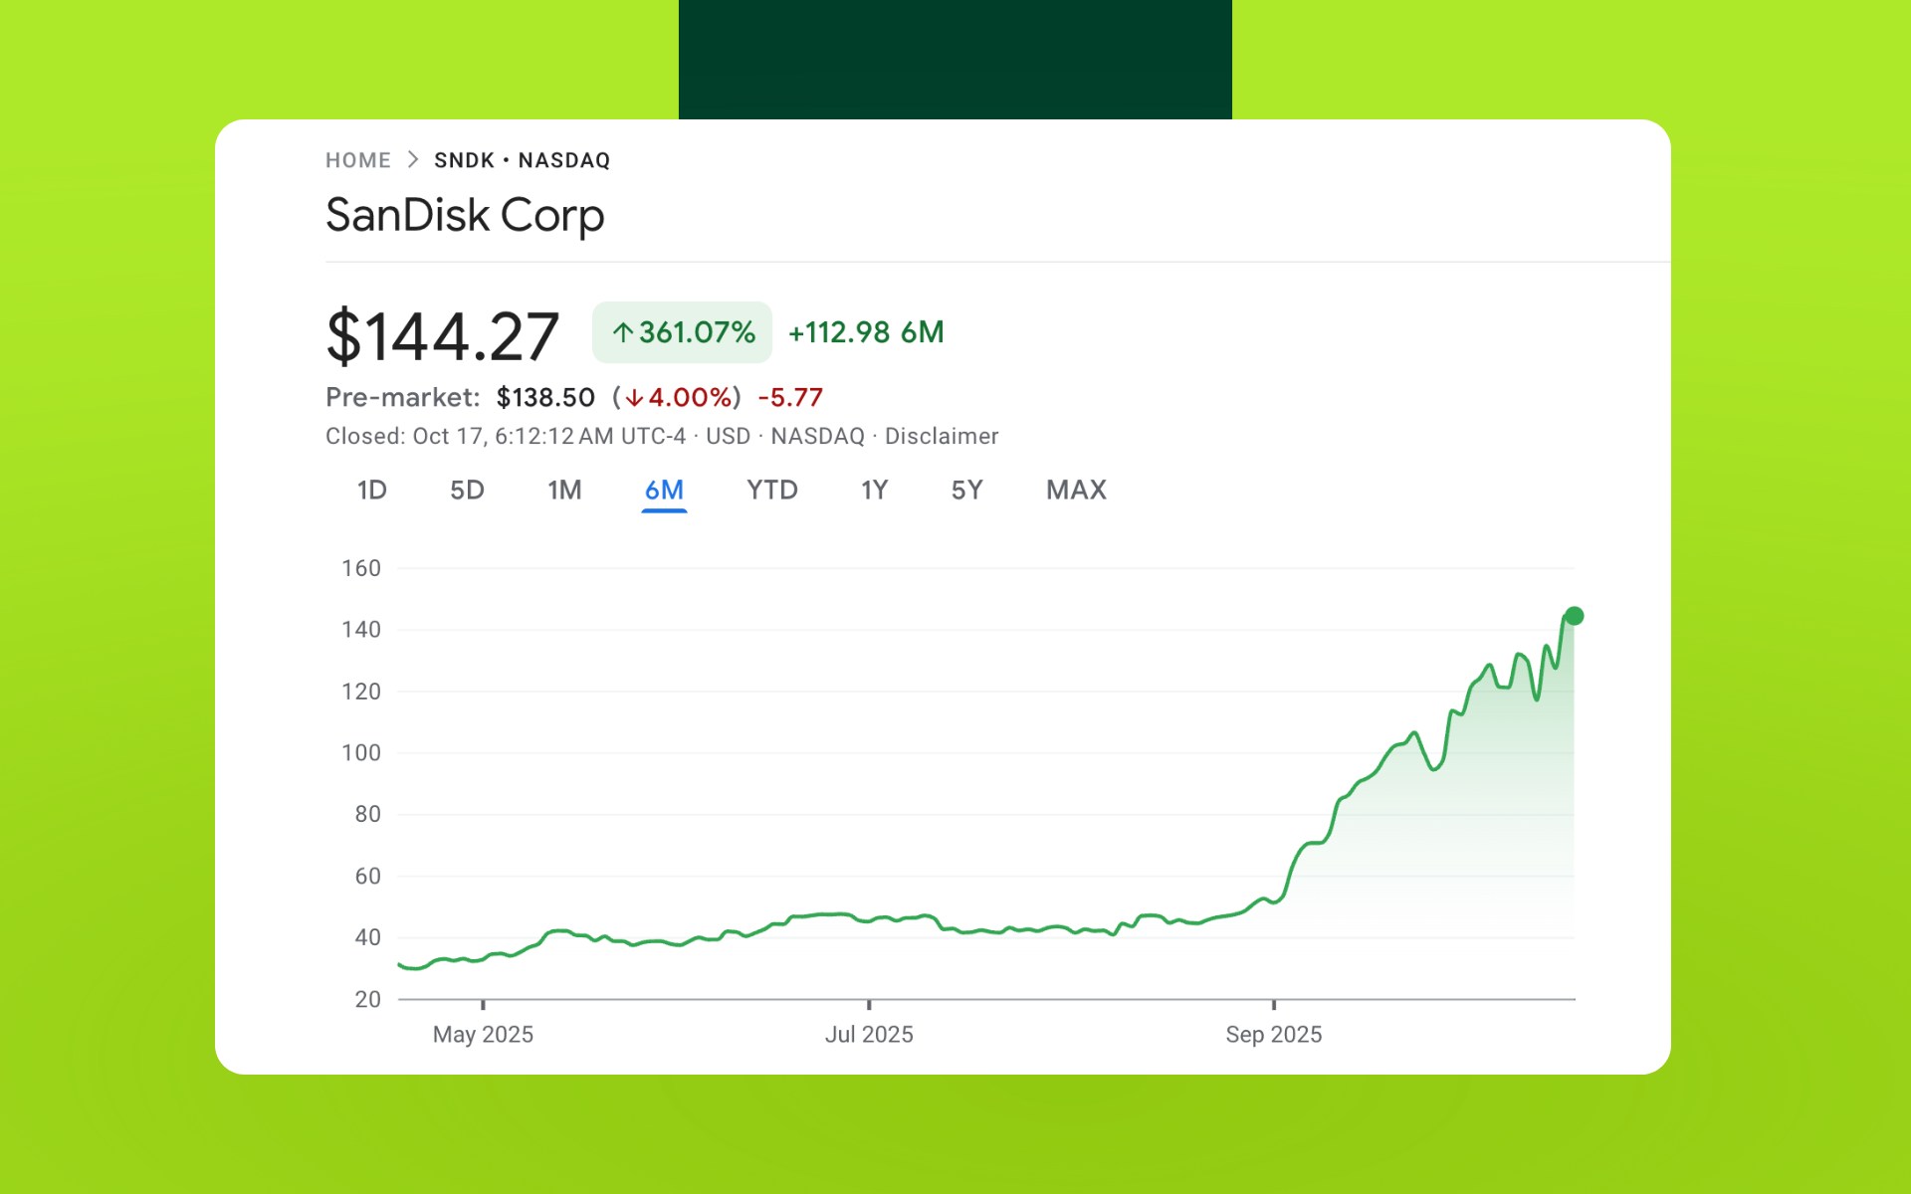Image resolution: width=1911 pixels, height=1194 pixels.
Task: Select the 5D time range tab
Action: pos(467,490)
